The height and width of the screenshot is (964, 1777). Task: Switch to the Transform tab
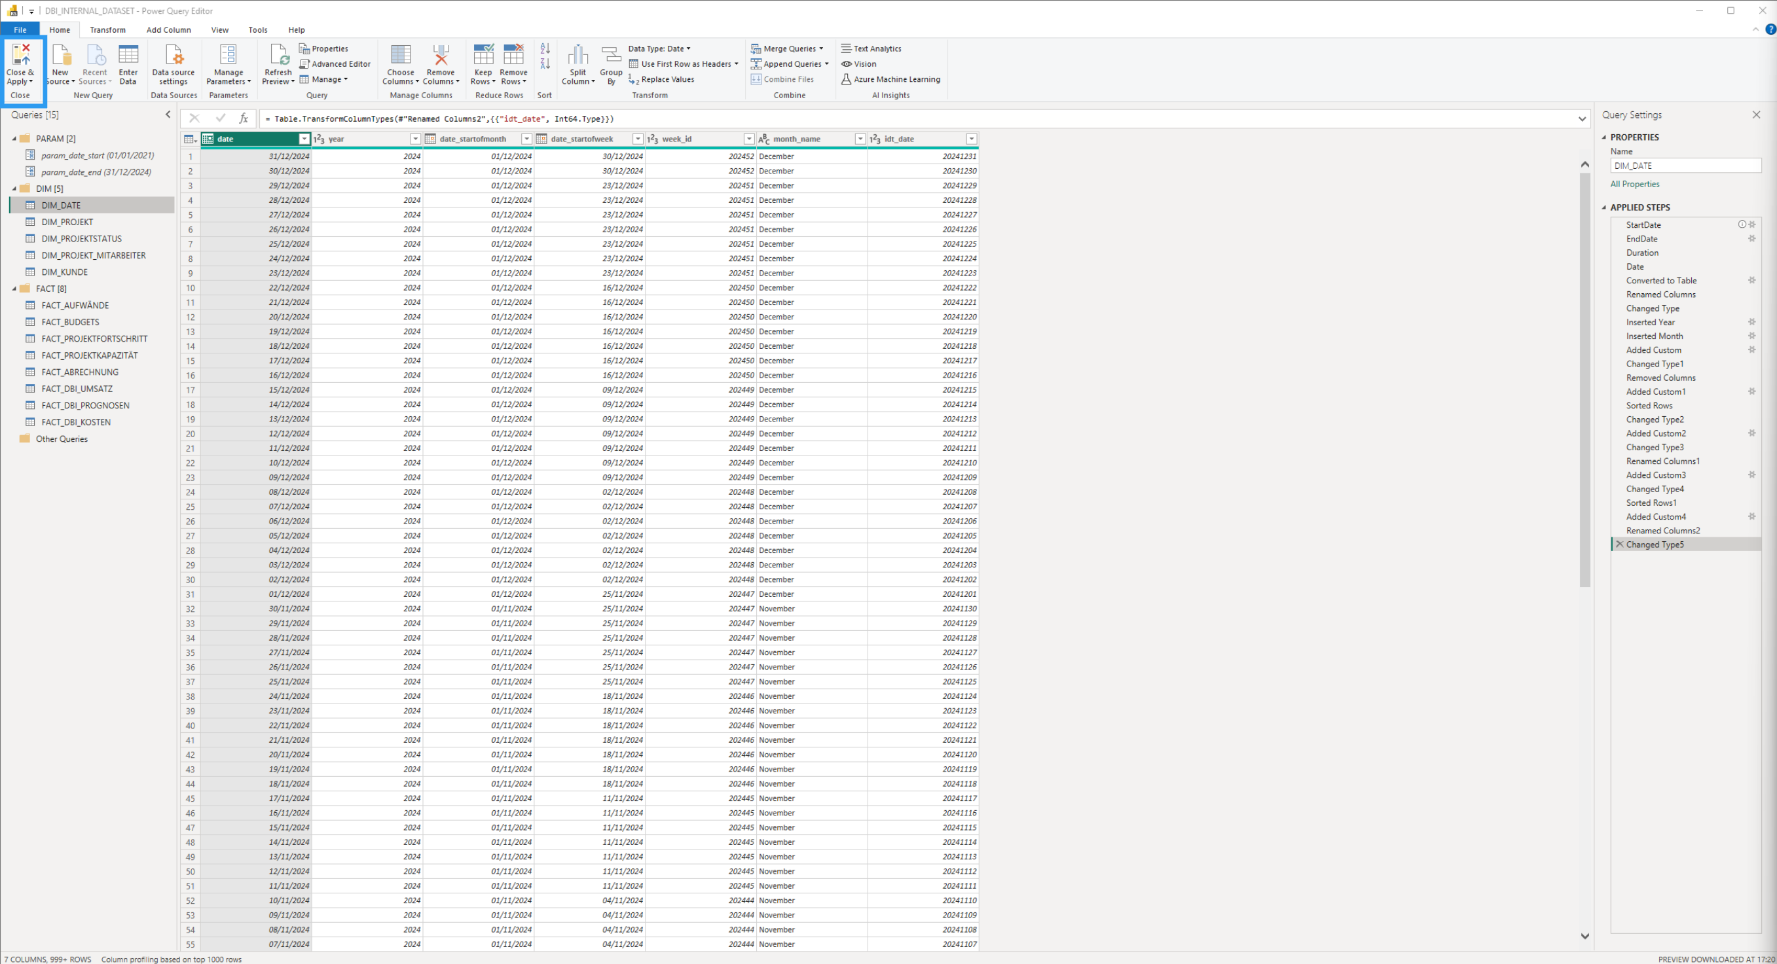tap(107, 29)
